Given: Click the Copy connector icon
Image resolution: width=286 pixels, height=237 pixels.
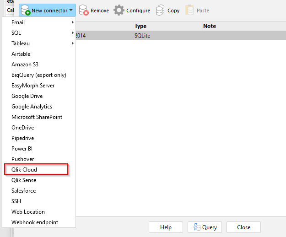Looking at the screenshot, I should pyautogui.click(x=160, y=10).
